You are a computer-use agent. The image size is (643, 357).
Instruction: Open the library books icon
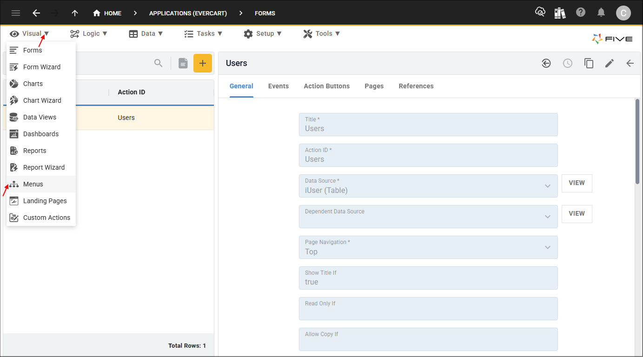pyautogui.click(x=560, y=13)
